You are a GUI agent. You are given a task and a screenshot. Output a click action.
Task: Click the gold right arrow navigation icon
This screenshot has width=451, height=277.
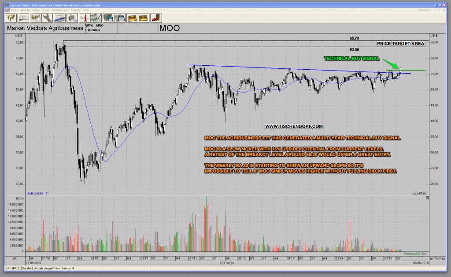144,18
